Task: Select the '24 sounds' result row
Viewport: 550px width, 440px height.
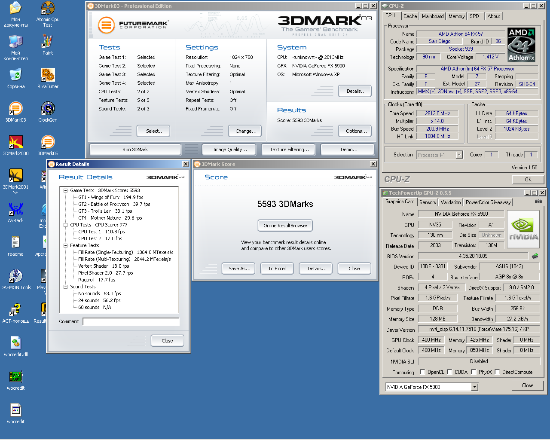Action: 99,300
